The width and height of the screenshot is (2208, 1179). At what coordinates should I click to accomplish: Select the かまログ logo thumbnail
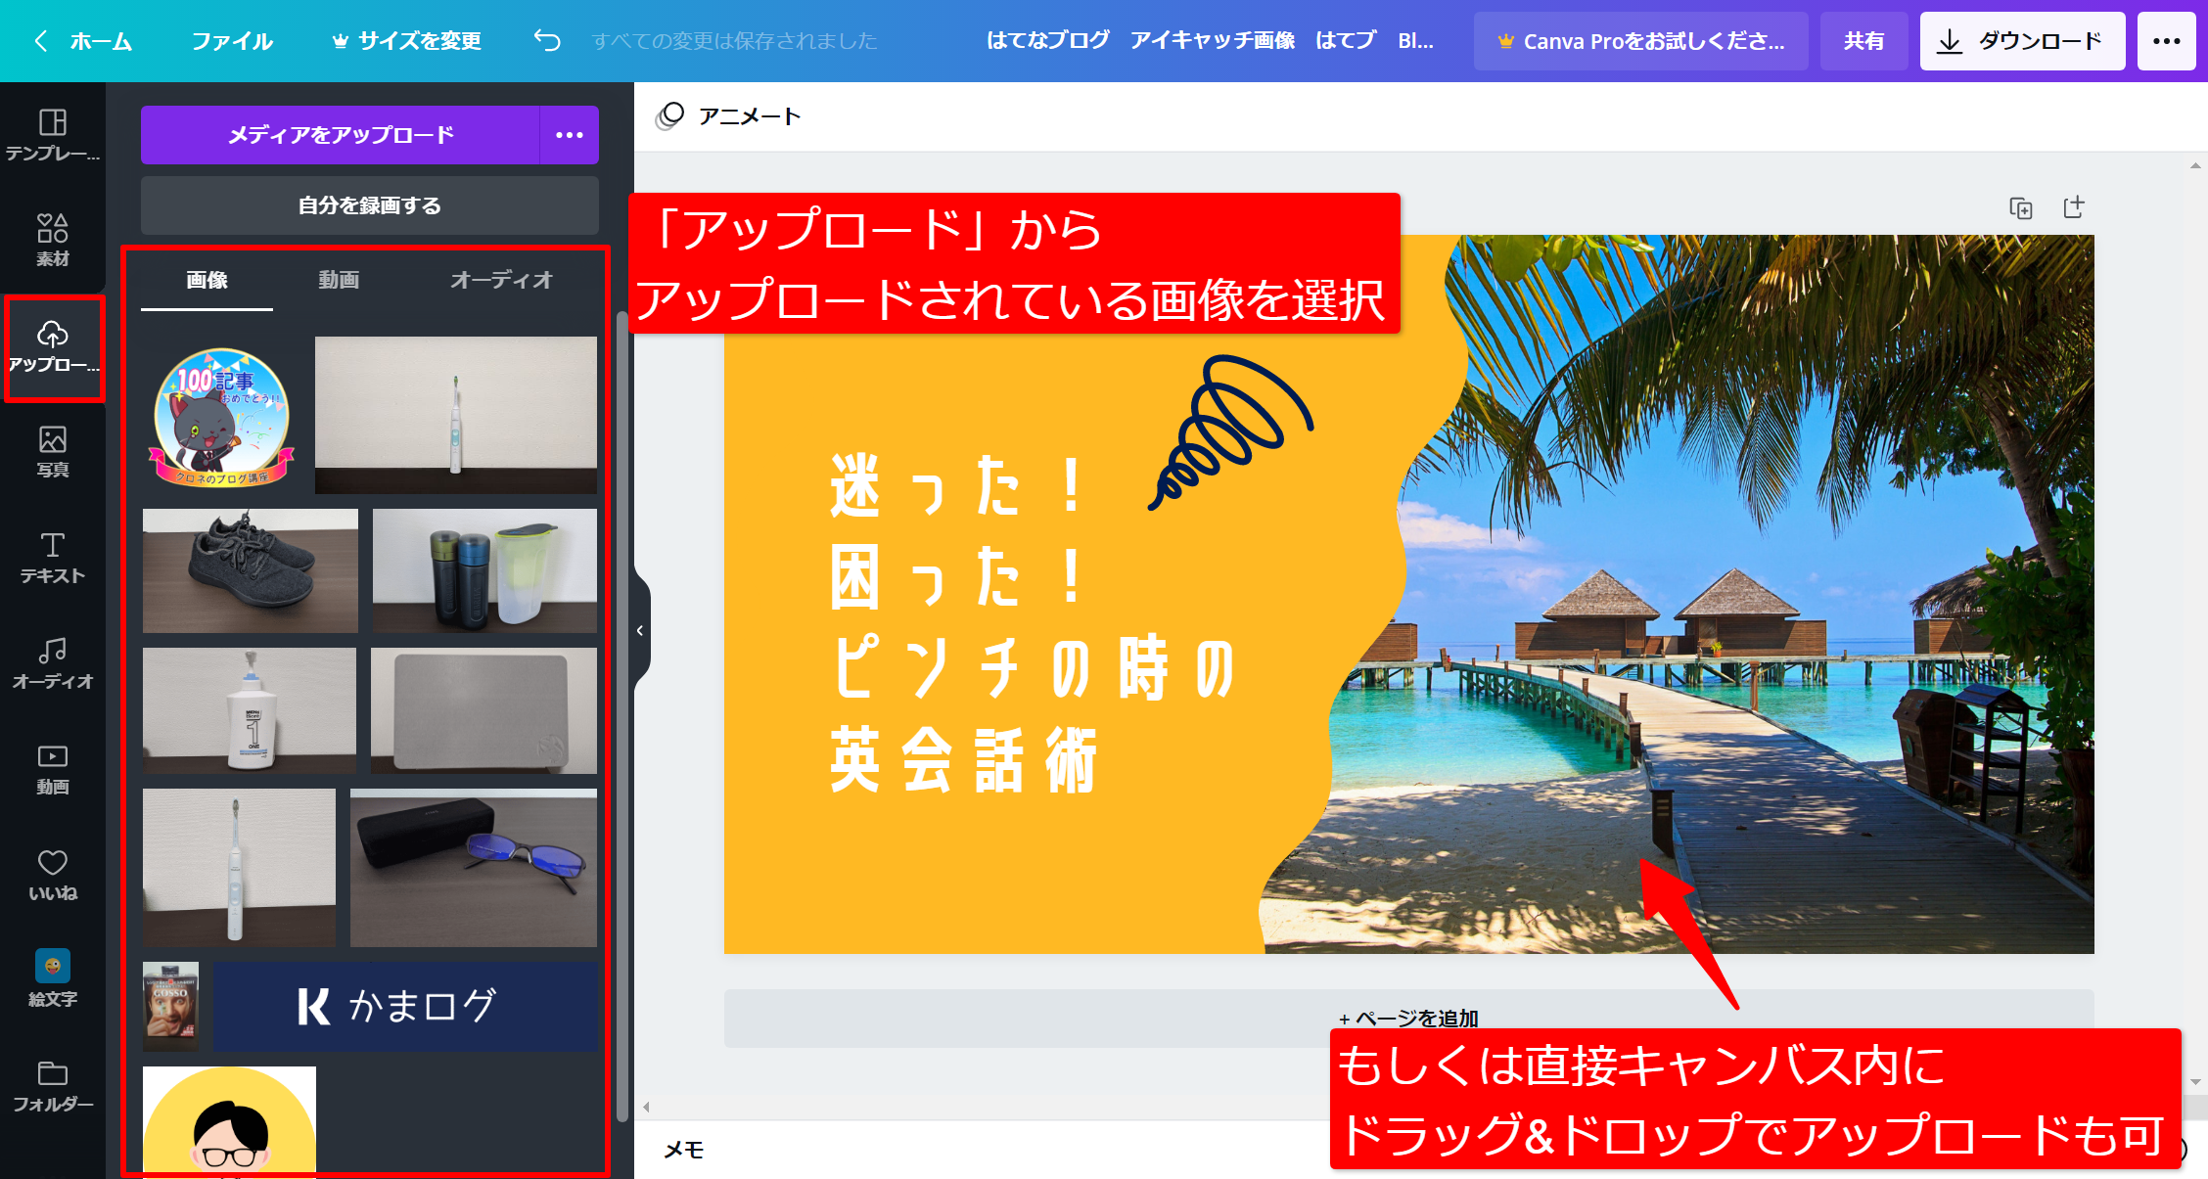(x=405, y=1007)
